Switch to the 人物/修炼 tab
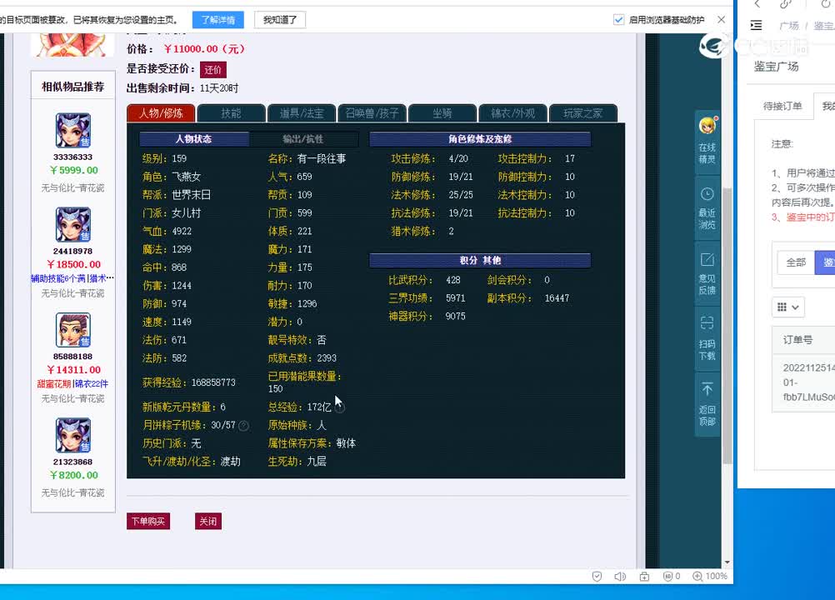The width and height of the screenshot is (835, 600). pyautogui.click(x=161, y=113)
